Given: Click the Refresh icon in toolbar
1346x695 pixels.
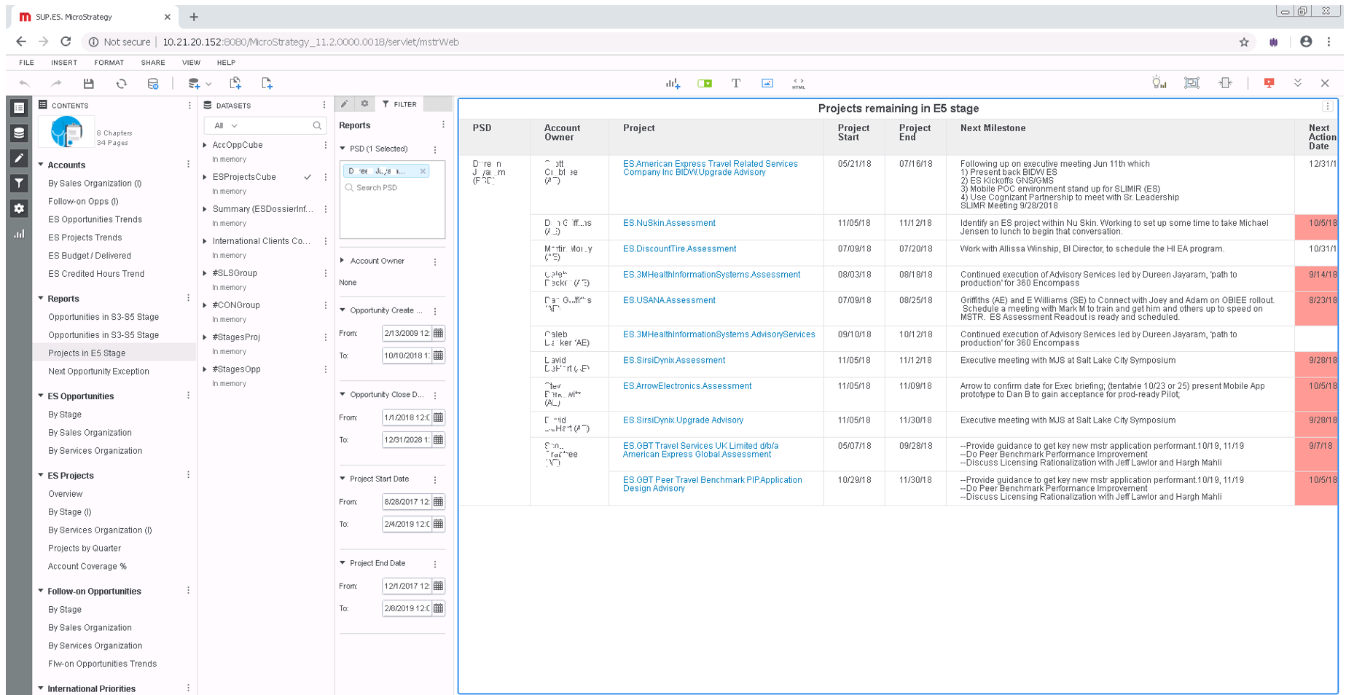Looking at the screenshot, I should click(121, 84).
